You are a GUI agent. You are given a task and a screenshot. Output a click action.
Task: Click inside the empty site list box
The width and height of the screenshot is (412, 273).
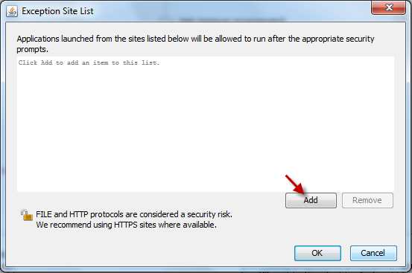[206, 124]
